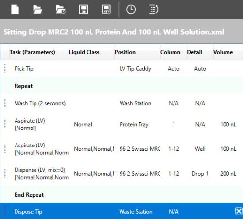
Task: Click the Liquid Class column header
Action: [x=84, y=52]
